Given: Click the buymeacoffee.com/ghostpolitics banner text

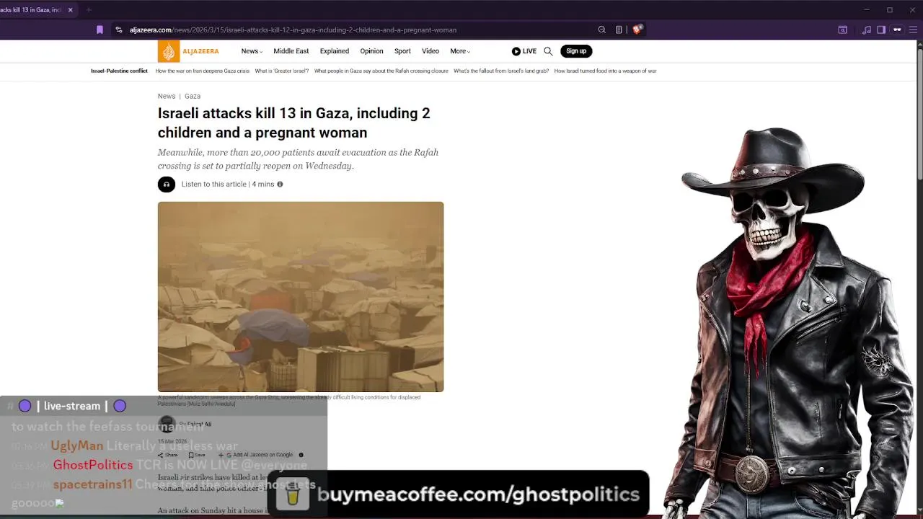Looking at the screenshot, I should (478, 494).
